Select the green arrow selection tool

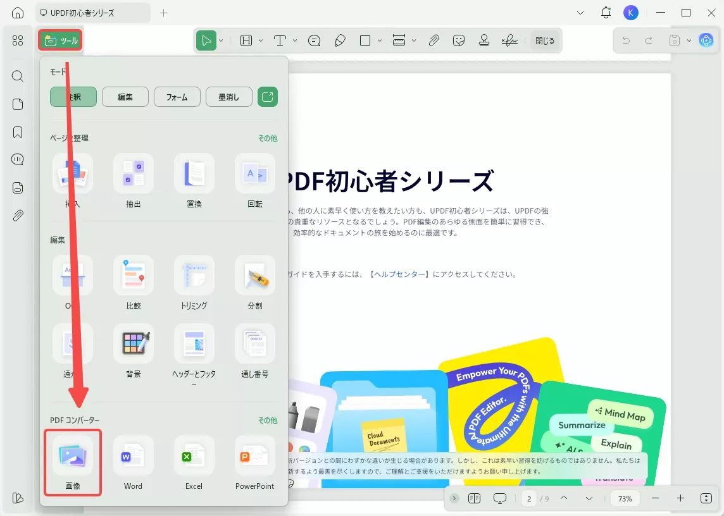[x=206, y=40]
